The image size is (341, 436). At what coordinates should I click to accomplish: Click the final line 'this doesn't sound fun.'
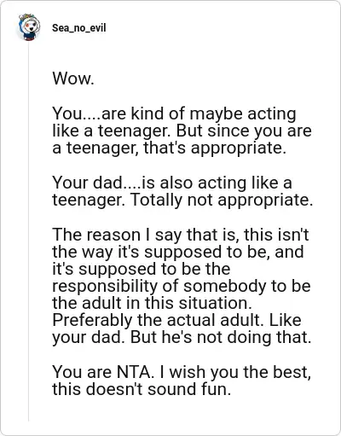pos(142,389)
